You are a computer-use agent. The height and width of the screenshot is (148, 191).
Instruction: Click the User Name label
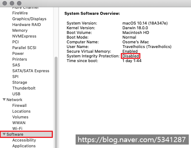(x=78, y=47)
